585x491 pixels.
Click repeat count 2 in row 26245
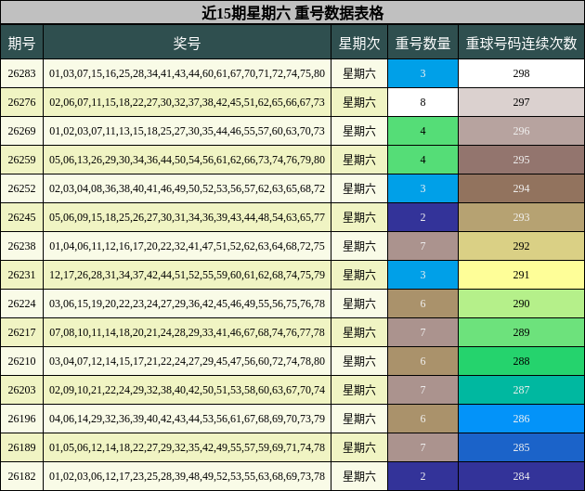422,217
